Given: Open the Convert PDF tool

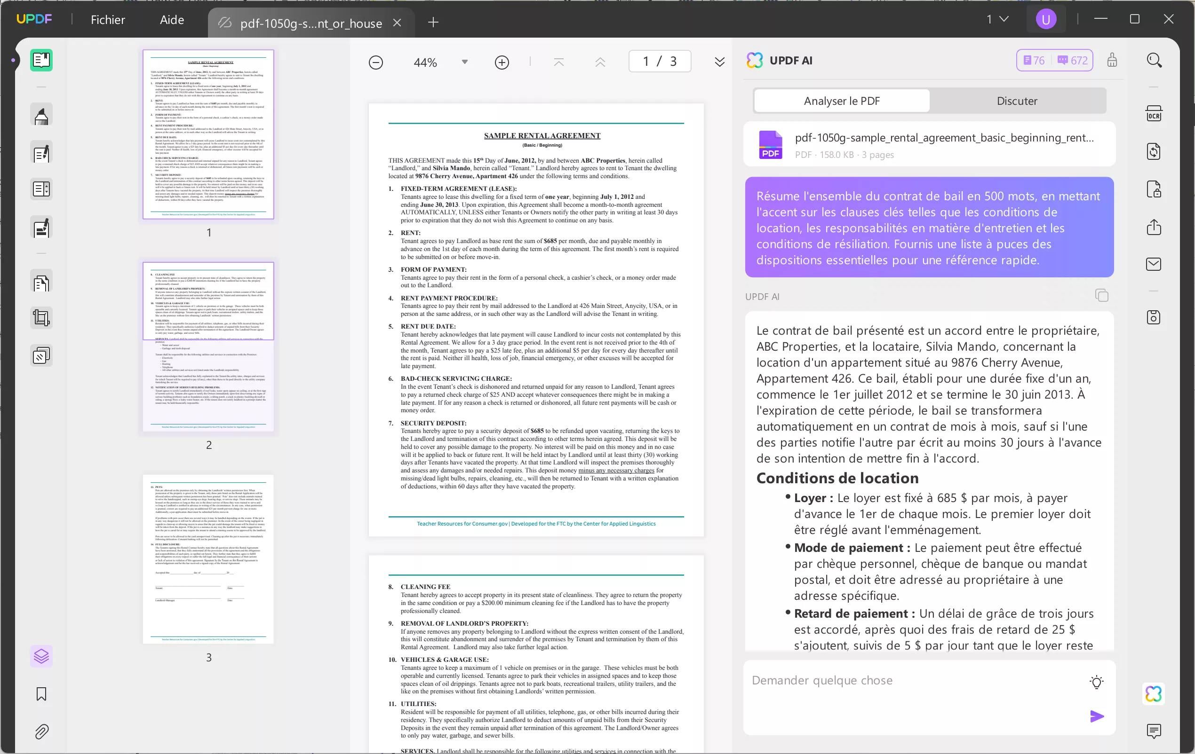Looking at the screenshot, I should pos(1155,151).
